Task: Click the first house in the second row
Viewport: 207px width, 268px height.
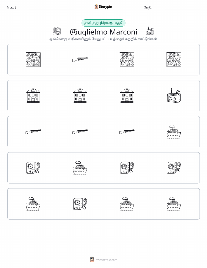Action: point(33,96)
